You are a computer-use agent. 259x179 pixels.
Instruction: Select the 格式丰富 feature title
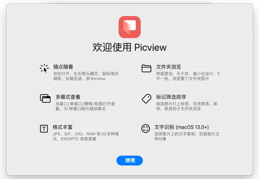pos(63,127)
